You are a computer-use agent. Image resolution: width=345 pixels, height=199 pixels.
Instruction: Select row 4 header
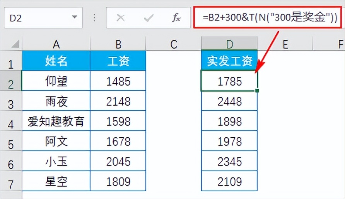click(11, 121)
